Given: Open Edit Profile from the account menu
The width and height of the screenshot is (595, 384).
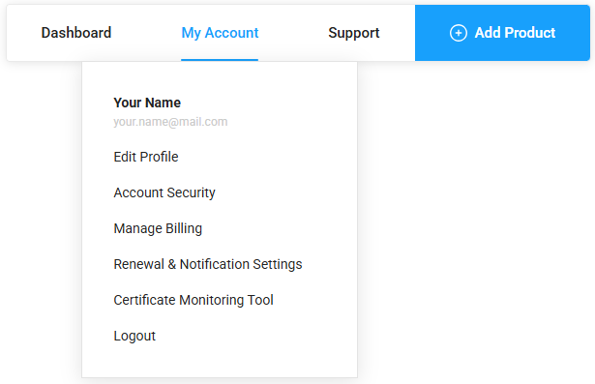Looking at the screenshot, I should coord(146,157).
